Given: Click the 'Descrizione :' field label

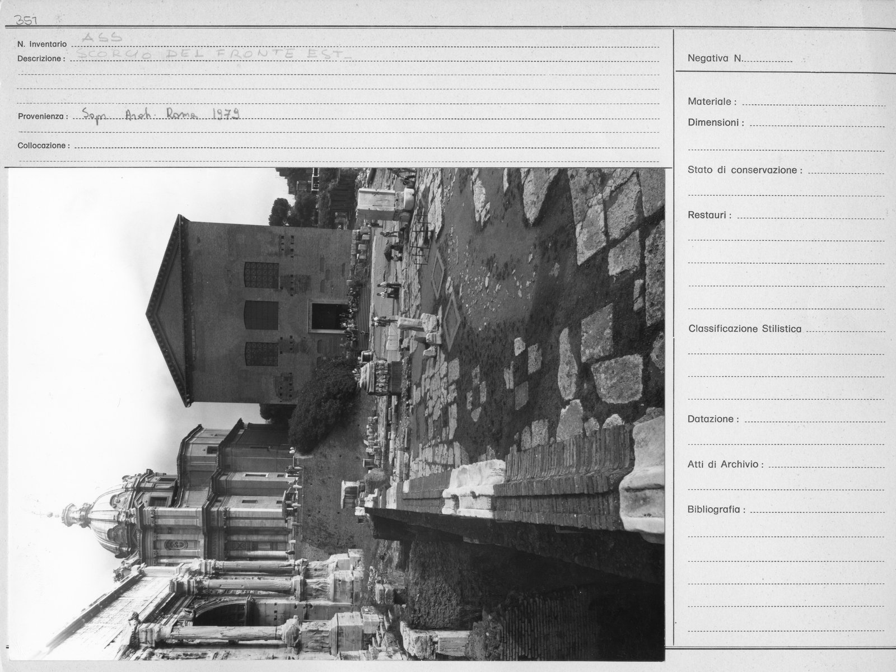Looking at the screenshot, I should click(x=41, y=58).
